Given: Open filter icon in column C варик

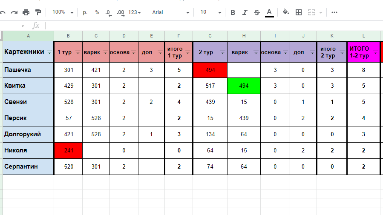Looking at the screenshot, I should click(x=105, y=52).
